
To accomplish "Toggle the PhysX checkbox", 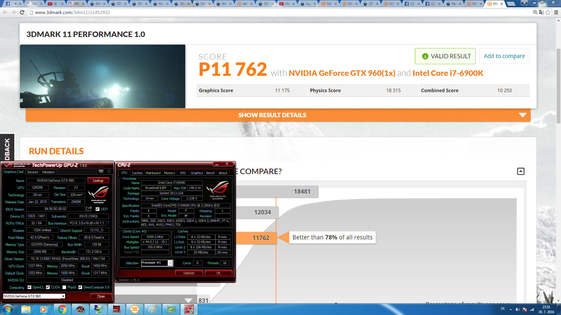I will (64, 287).
